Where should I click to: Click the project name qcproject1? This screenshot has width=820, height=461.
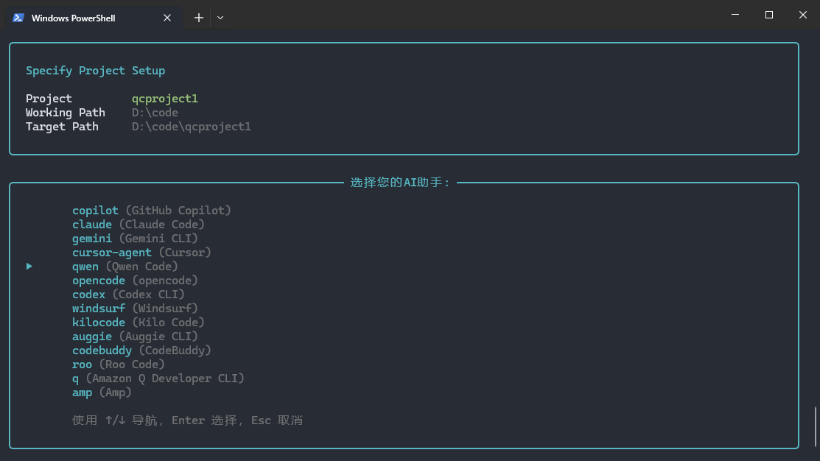(164, 98)
